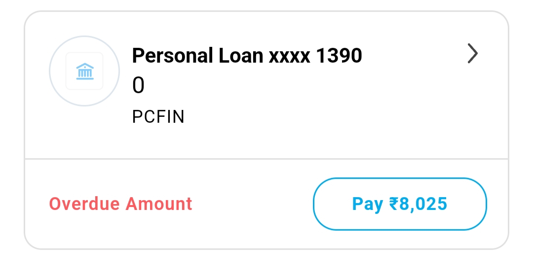Click the word Overdue in red text
Viewport: 533px width, 272px height.
(84, 204)
